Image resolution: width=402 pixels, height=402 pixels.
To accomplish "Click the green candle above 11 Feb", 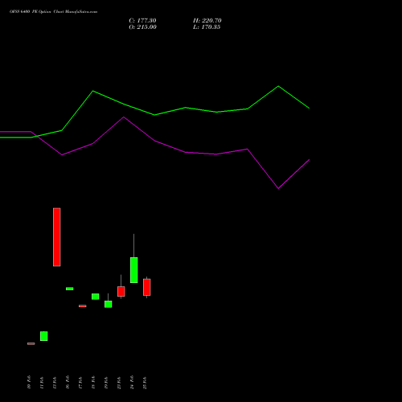I will 44,336.
